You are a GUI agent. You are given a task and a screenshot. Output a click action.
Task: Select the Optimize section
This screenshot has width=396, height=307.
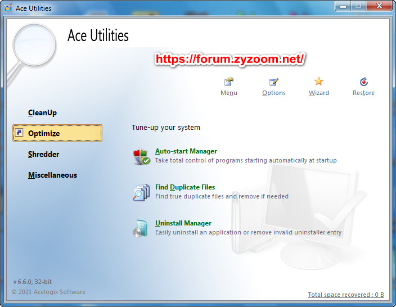click(57, 133)
